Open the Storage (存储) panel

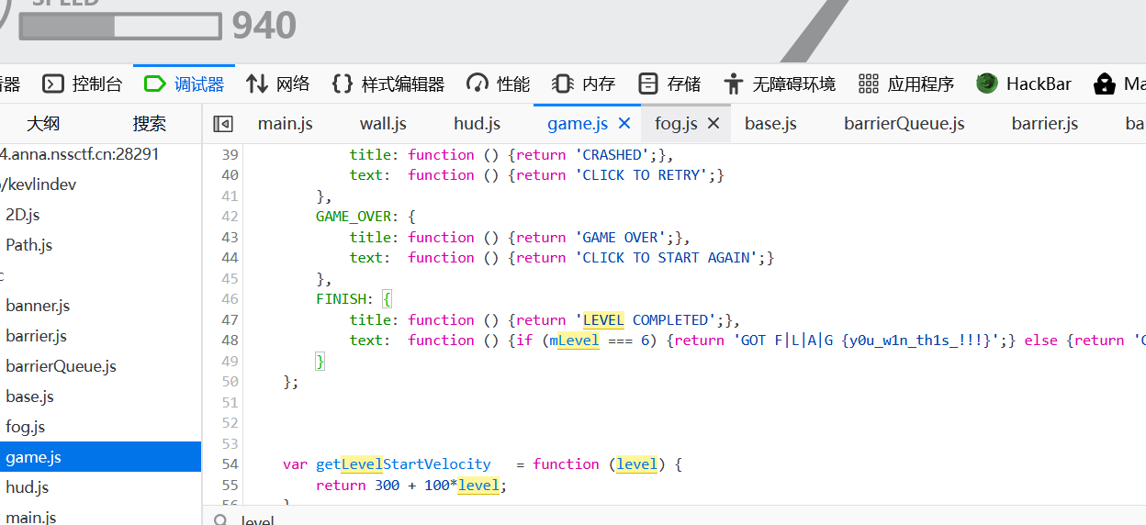(670, 84)
